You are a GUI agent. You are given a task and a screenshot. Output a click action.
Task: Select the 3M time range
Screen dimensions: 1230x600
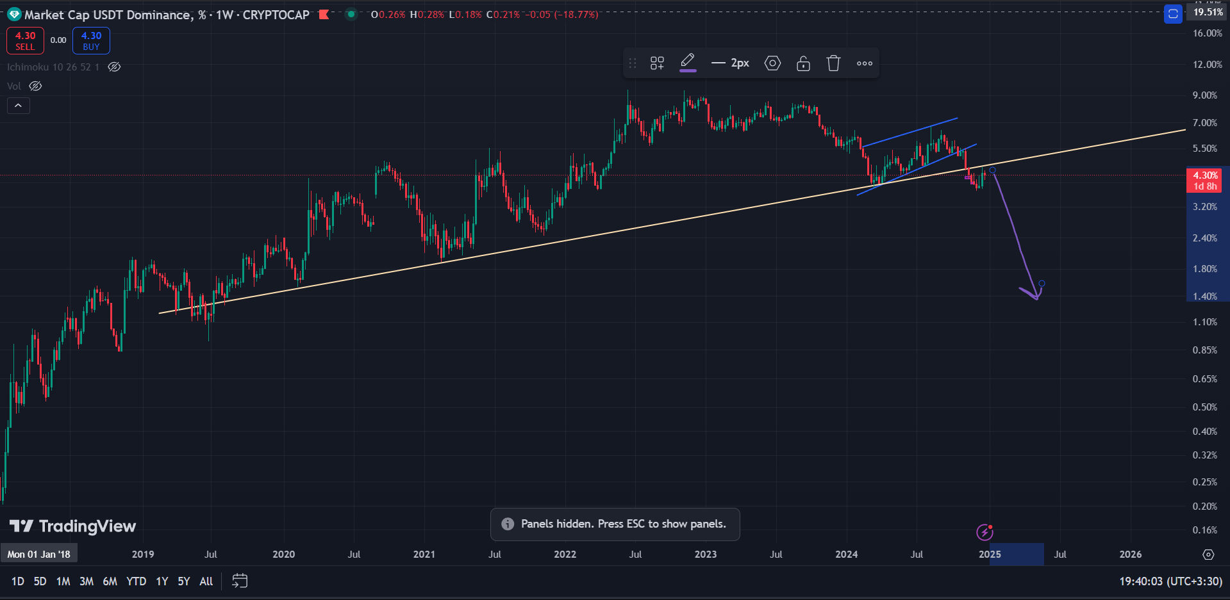point(87,581)
